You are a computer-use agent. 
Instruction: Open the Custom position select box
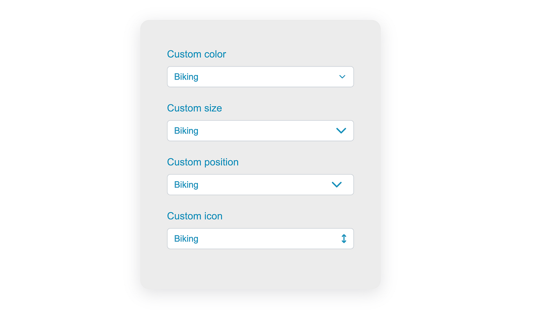click(260, 185)
